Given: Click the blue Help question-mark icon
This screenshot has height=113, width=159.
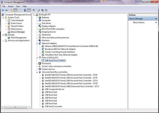Looking at the screenshot, I should click(25, 10).
